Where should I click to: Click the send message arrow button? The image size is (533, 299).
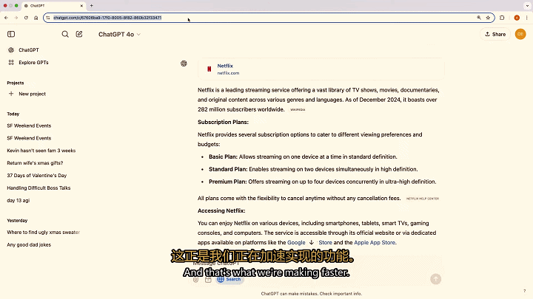[435, 278]
